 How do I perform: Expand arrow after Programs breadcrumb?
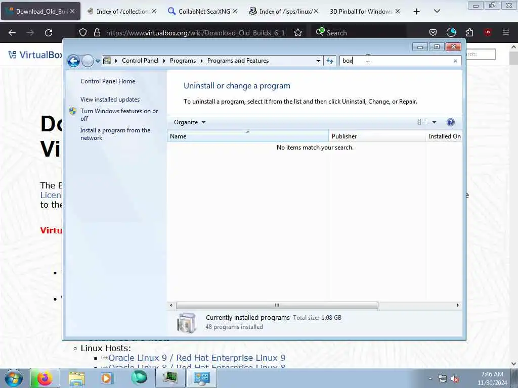click(x=201, y=61)
